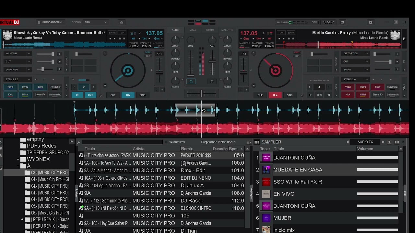The image size is (415, 233).
Task: Click the DJANTONI CUÑA sample thumbnail in row 1
Action: (266, 158)
